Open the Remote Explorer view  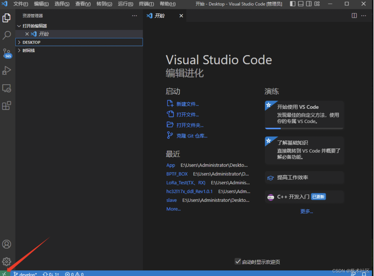(7, 88)
